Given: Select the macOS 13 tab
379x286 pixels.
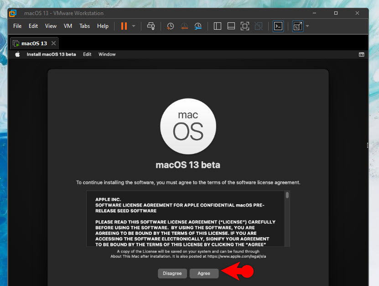Looking at the screenshot, I should (x=34, y=43).
